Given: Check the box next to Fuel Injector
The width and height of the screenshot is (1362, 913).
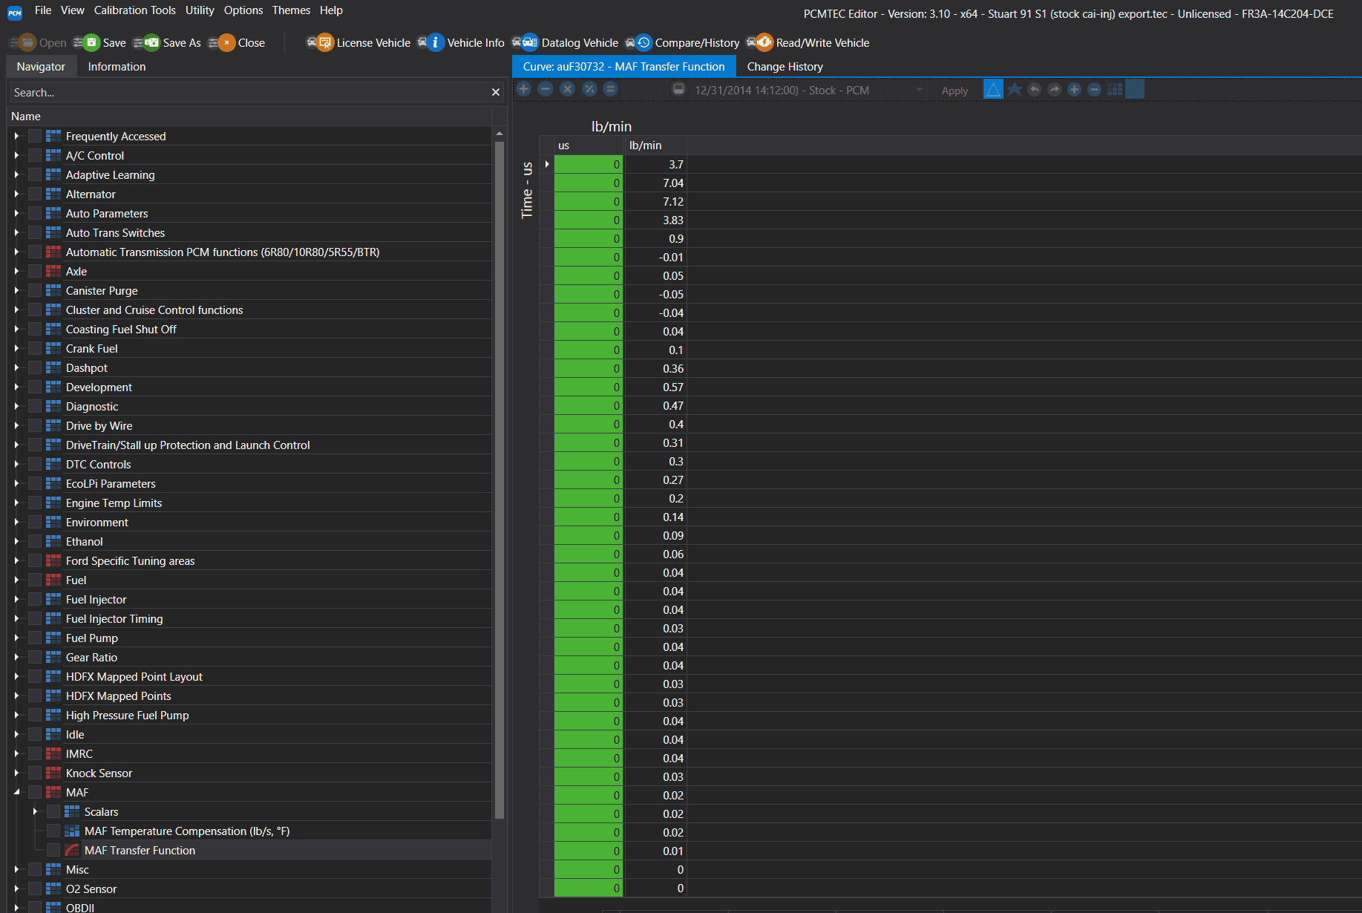Looking at the screenshot, I should tap(35, 599).
